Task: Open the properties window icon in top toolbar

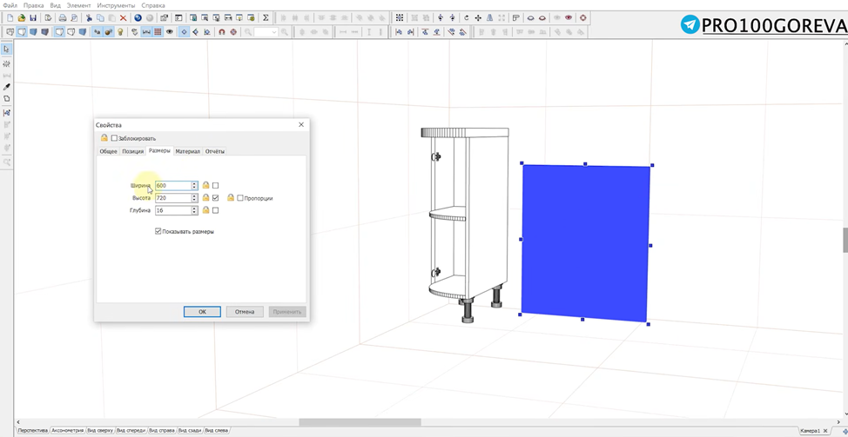Action: 164,17
